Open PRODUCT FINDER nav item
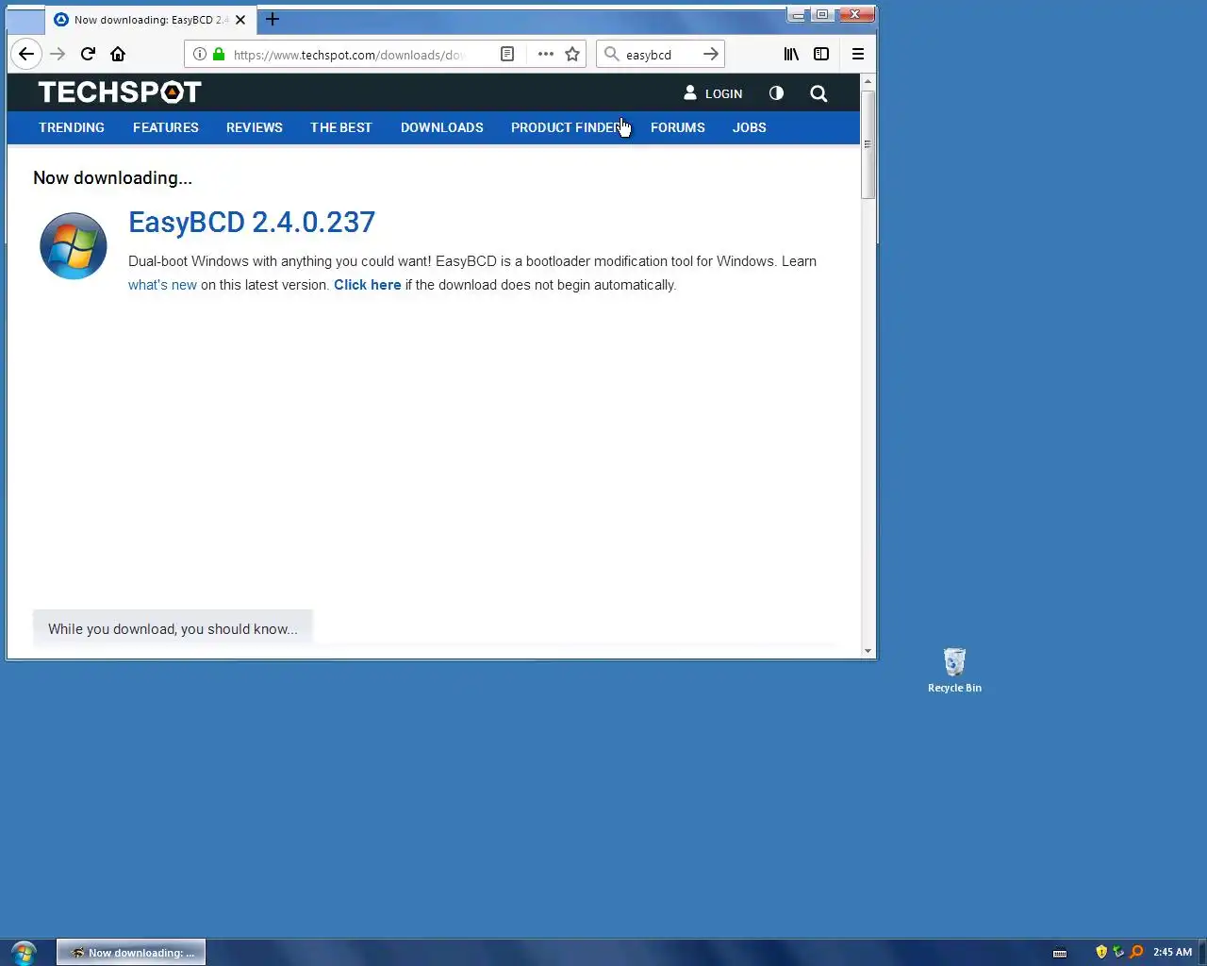The height and width of the screenshot is (966, 1207). click(x=567, y=127)
